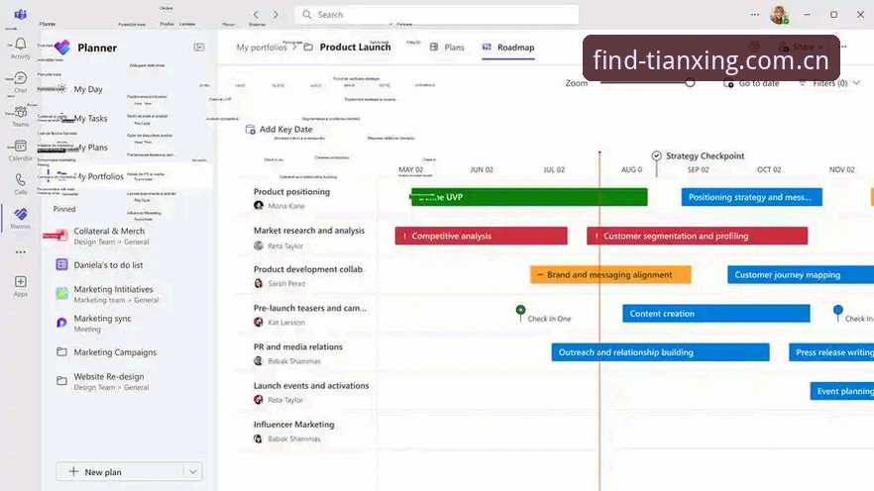Click the New plan button
The height and width of the screenshot is (491, 874).
[x=119, y=471]
